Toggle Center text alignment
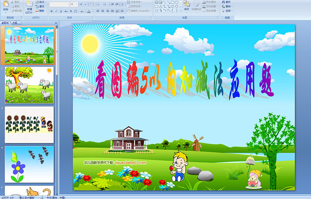This screenshot has width=311, height=199. 103,11
